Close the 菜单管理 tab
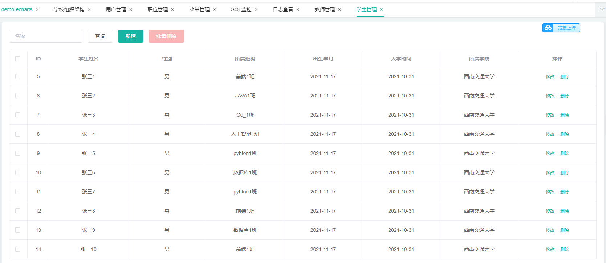 215,9
